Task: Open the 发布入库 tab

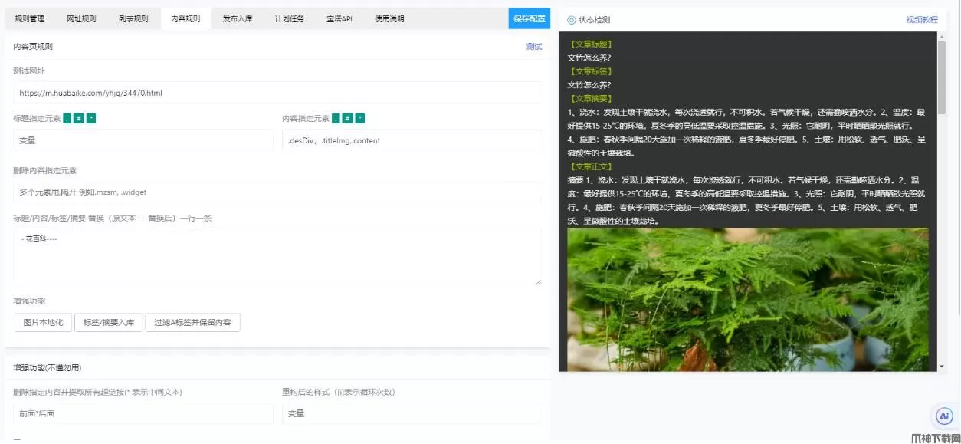Action: [238, 18]
